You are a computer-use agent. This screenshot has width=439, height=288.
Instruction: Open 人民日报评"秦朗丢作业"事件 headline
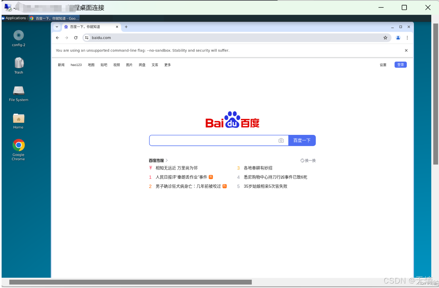[x=181, y=177]
